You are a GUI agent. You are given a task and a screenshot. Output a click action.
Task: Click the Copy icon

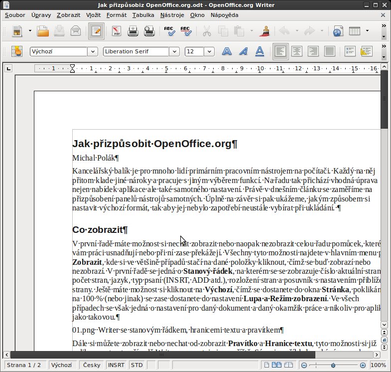click(223, 31)
